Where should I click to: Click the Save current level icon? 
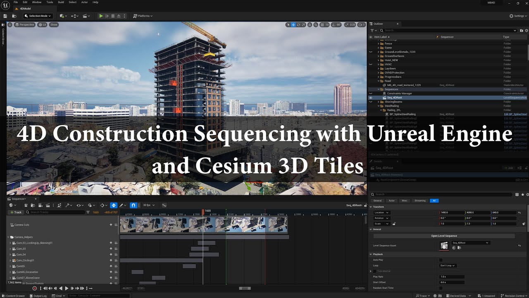5,16
